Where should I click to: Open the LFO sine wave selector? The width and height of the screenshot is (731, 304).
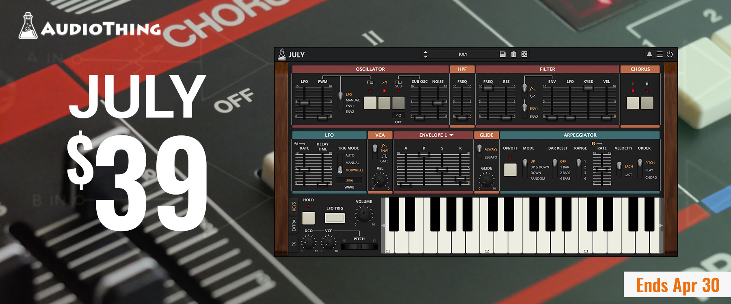pos(349,180)
